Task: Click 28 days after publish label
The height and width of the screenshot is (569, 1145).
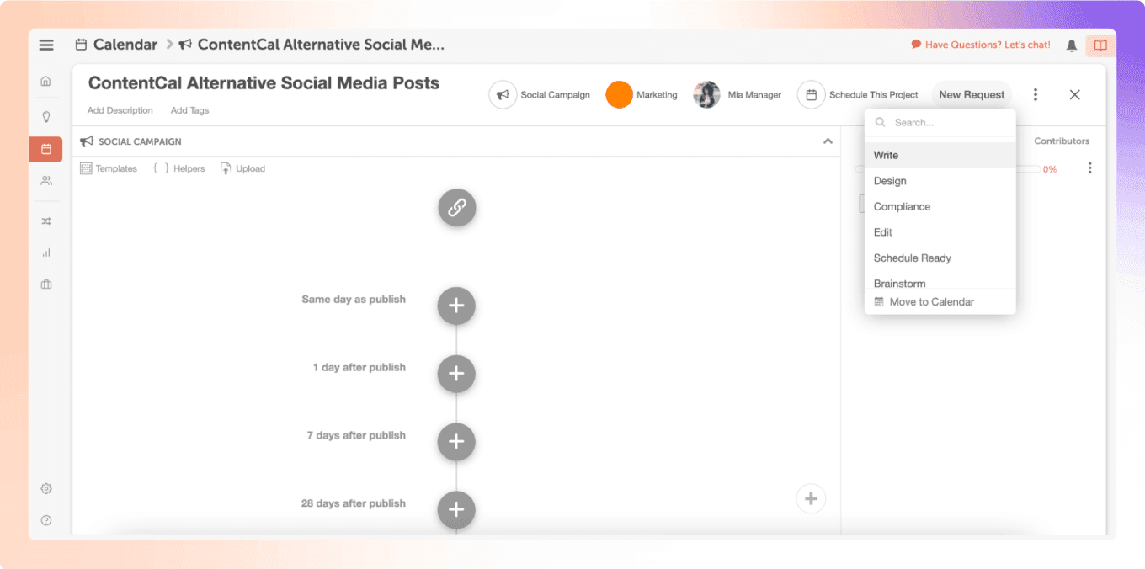Action: click(x=354, y=503)
